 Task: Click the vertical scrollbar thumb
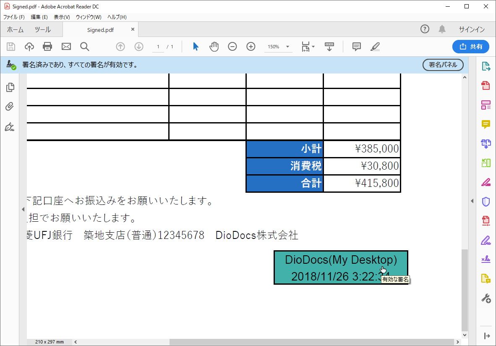tap(465, 290)
